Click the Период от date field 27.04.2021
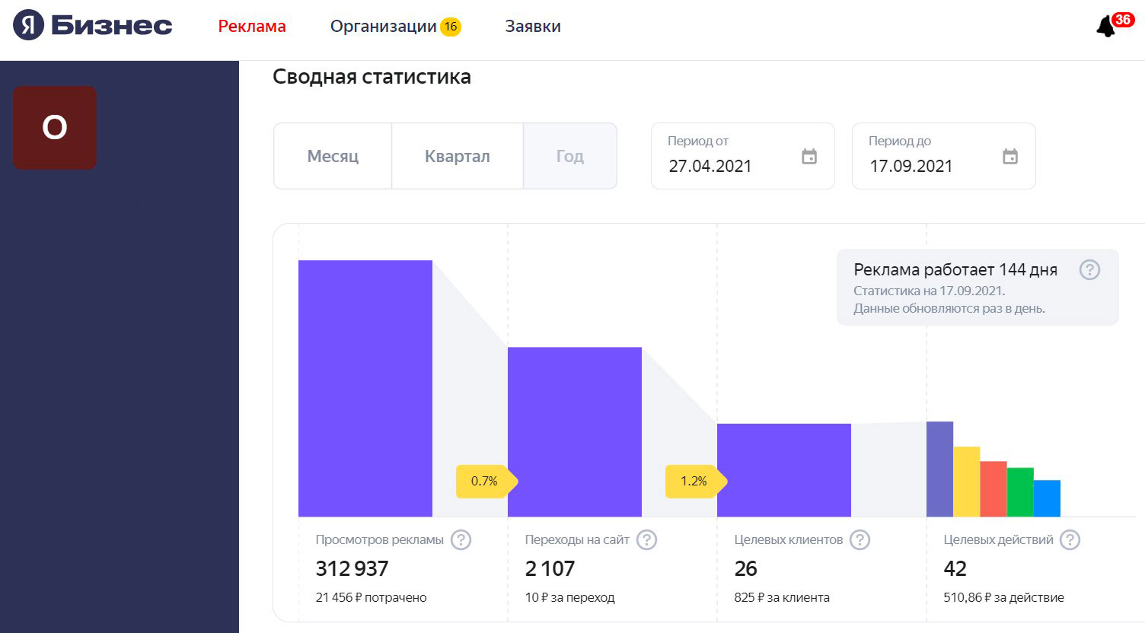This screenshot has height=633, width=1145. click(742, 156)
